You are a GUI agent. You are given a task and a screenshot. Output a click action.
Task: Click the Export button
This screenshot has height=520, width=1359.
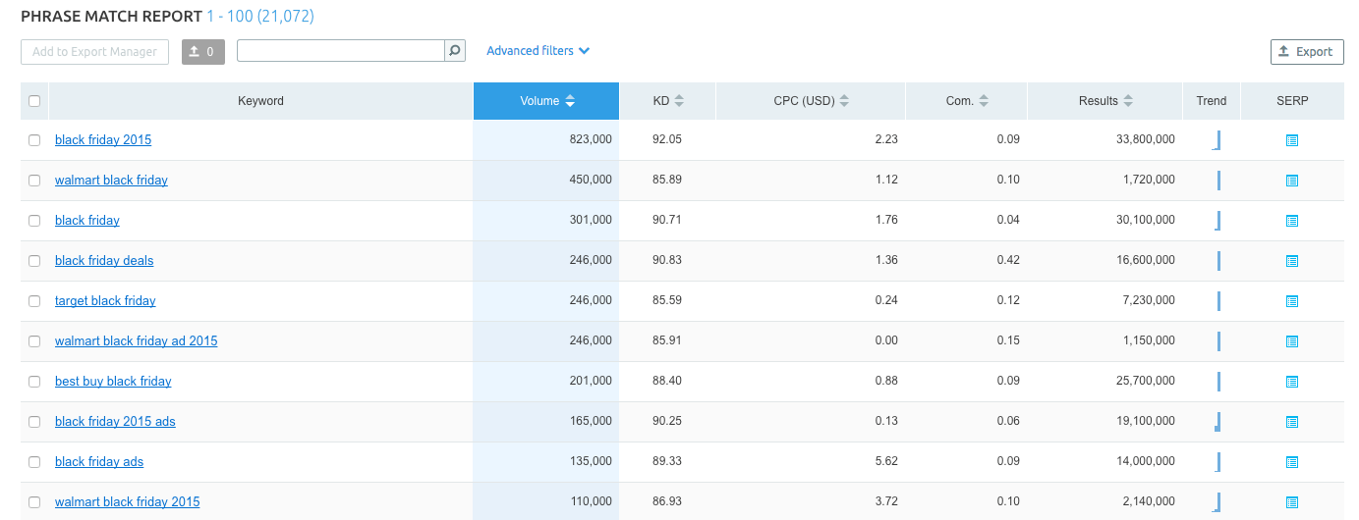(1306, 52)
